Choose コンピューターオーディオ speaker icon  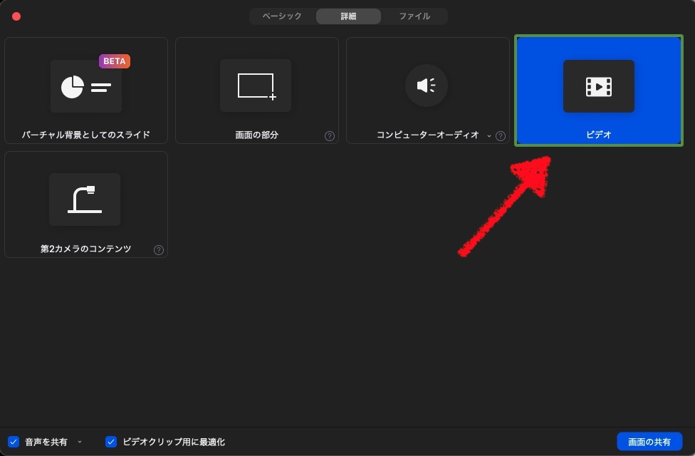427,85
